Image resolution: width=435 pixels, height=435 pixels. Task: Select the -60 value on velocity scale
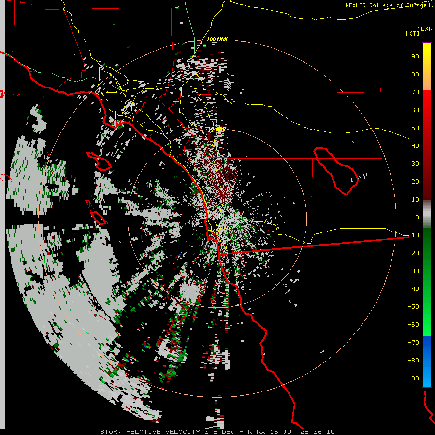point(413,325)
